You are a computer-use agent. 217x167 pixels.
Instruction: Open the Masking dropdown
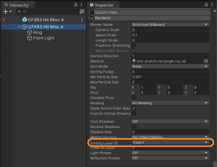[x=170, y=103]
